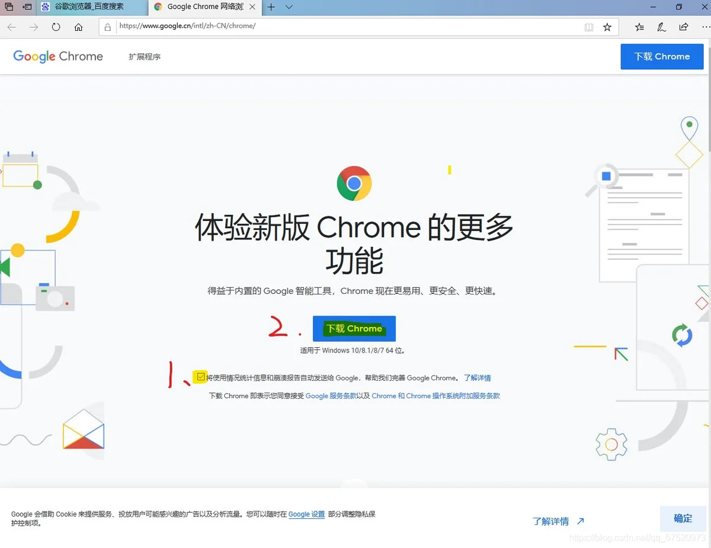The height and width of the screenshot is (548, 711).
Task: Click the header 下载 Chrome button
Action: click(x=662, y=56)
